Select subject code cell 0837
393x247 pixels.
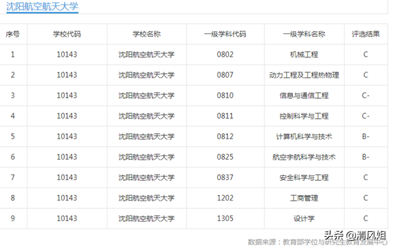click(225, 177)
